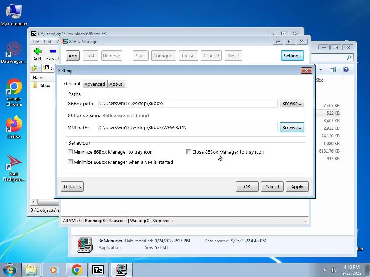Screen dimensions: 370x277
Task: Click the Pause button in 86Box Manager
Action: click(188, 56)
